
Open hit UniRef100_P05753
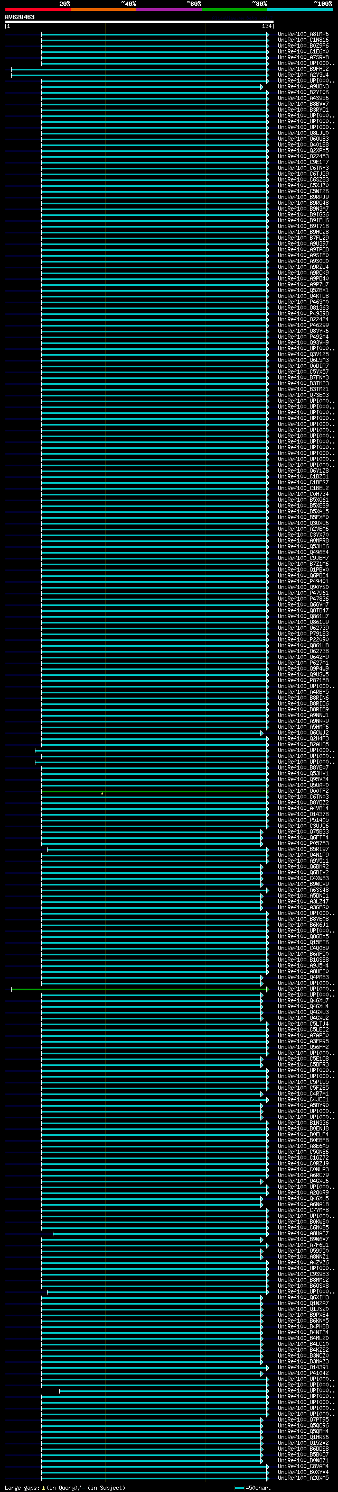click(303, 843)
